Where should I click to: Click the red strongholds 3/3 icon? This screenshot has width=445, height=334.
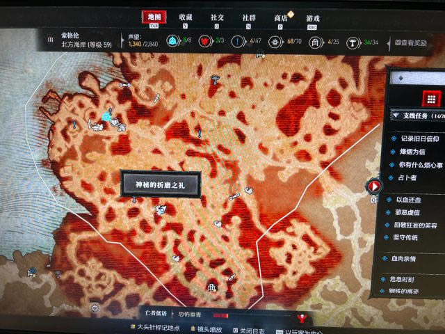[x=206, y=42]
